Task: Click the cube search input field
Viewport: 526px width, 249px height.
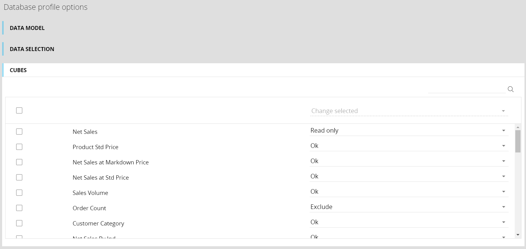Action: click(x=466, y=89)
